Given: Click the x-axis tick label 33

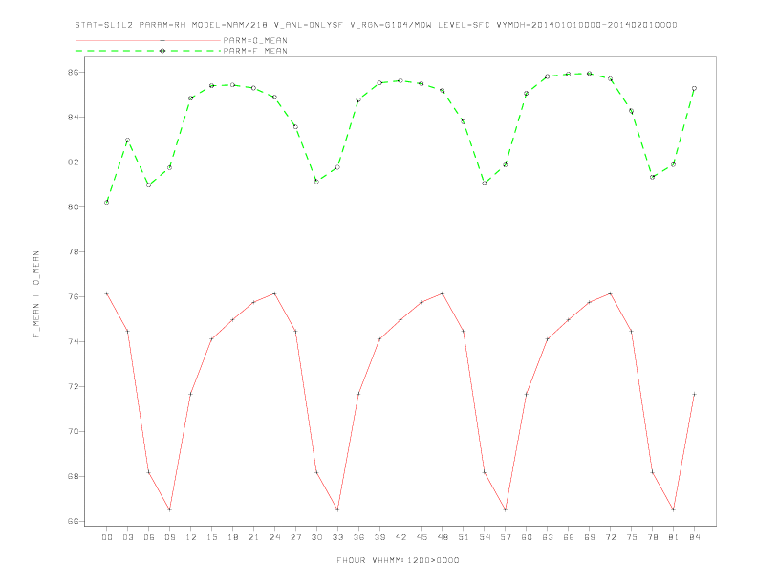Looking at the screenshot, I should 337,537.
